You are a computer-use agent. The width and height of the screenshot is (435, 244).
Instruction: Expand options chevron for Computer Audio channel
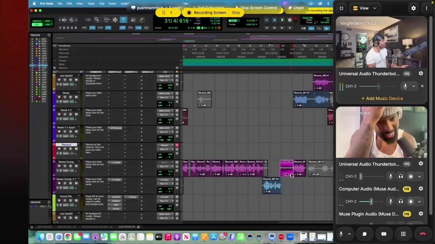pyautogui.click(x=419, y=201)
